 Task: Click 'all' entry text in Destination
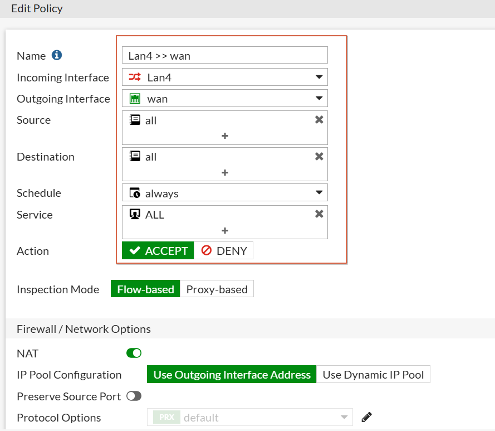pyautogui.click(x=151, y=157)
